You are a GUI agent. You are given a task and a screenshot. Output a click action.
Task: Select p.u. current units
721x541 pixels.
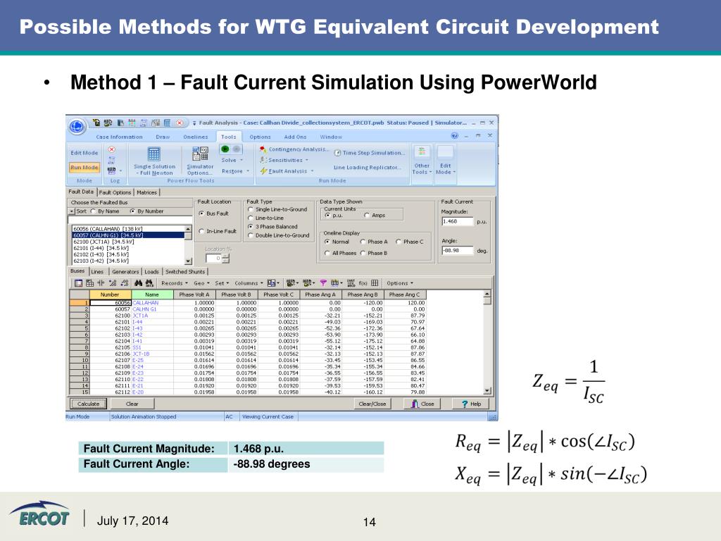pos(327,216)
